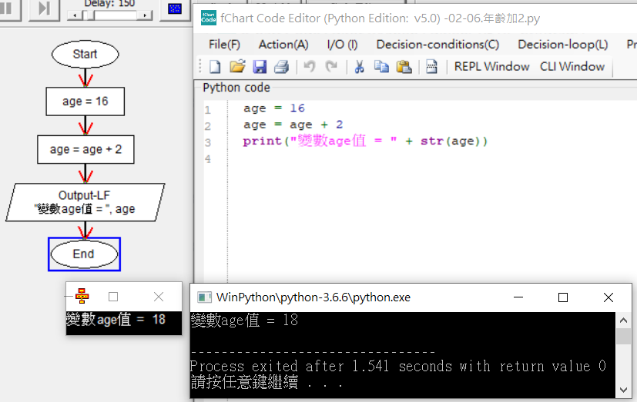Open the Action(A) menu
Viewport: 637px width, 402px height.
click(283, 44)
